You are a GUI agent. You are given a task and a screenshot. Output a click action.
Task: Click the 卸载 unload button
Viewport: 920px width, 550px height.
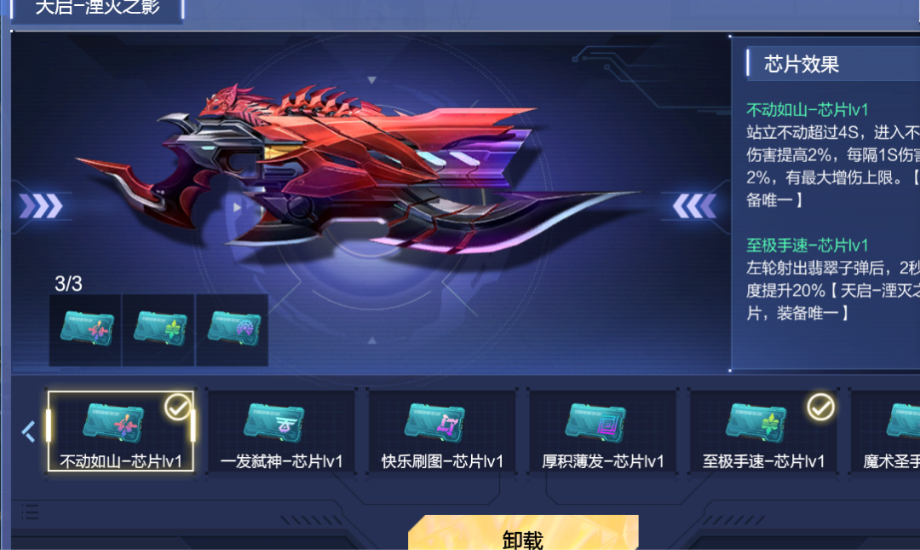click(x=523, y=534)
